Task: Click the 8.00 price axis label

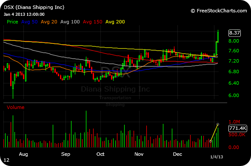Action: 234,41
